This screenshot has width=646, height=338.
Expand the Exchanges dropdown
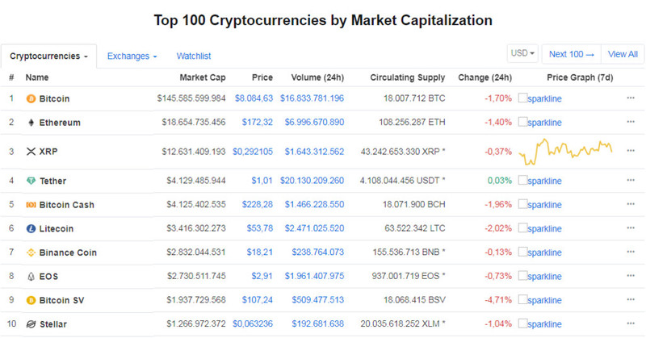click(x=132, y=56)
